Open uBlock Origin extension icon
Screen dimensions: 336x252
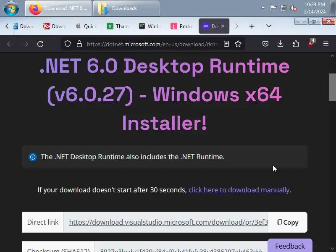point(311,43)
